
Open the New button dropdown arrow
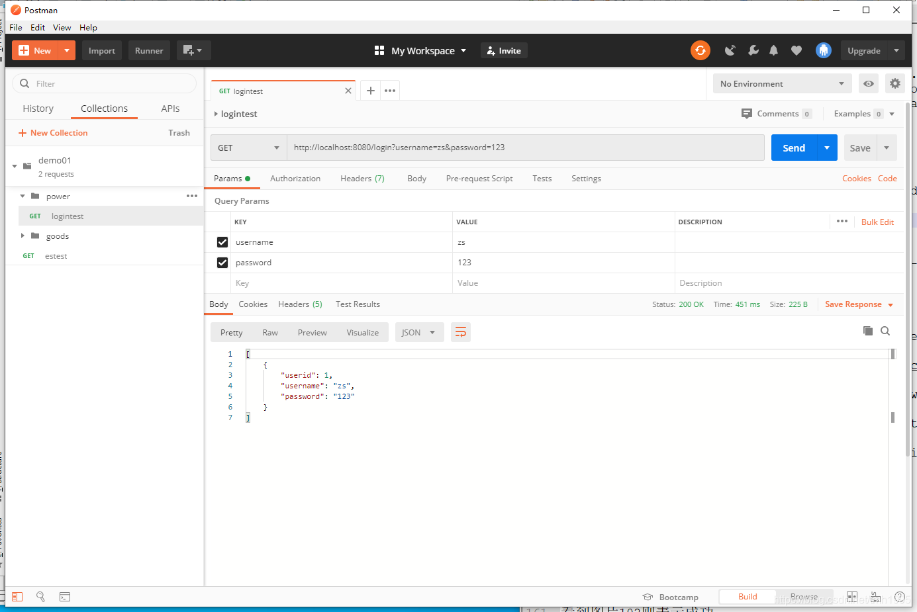[x=67, y=50]
